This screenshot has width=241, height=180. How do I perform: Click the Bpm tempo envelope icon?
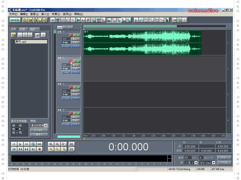pyautogui.click(x=156, y=20)
